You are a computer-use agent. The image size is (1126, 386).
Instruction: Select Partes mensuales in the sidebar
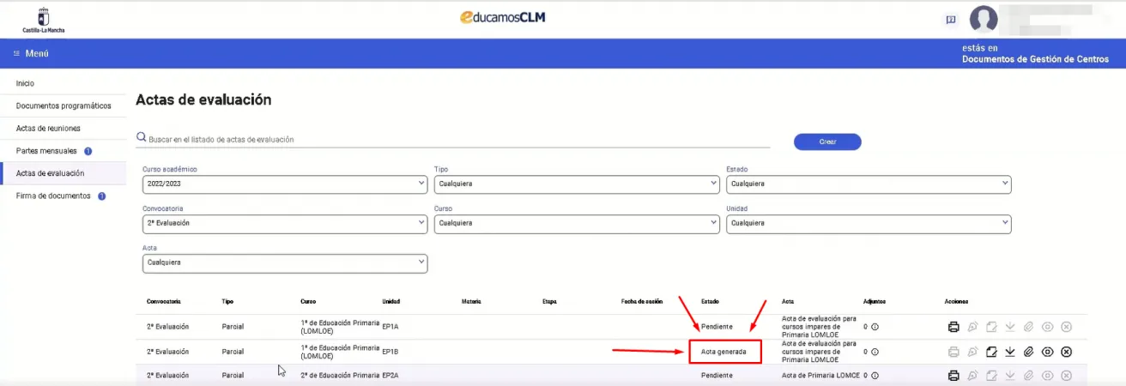click(46, 151)
